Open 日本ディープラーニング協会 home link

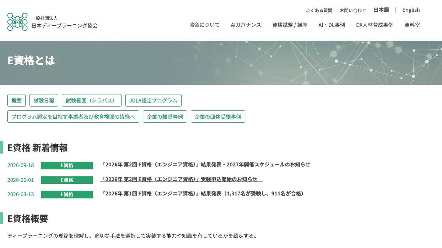(x=64, y=26)
